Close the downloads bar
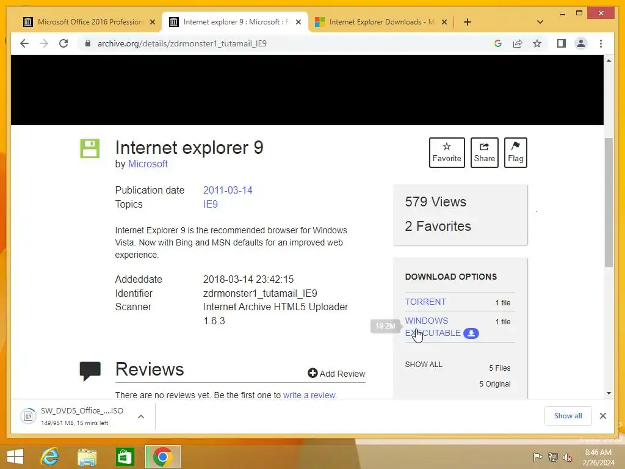 (x=602, y=416)
